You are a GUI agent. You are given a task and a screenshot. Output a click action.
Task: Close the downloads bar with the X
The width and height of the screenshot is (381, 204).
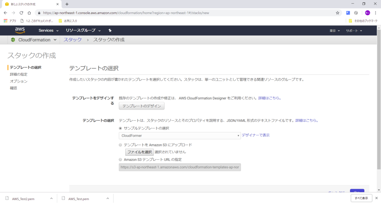(377, 198)
